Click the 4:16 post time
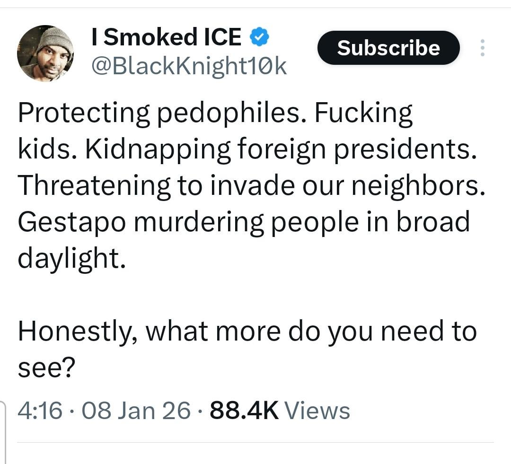Image resolution: width=511 pixels, height=464 pixels. [40, 410]
